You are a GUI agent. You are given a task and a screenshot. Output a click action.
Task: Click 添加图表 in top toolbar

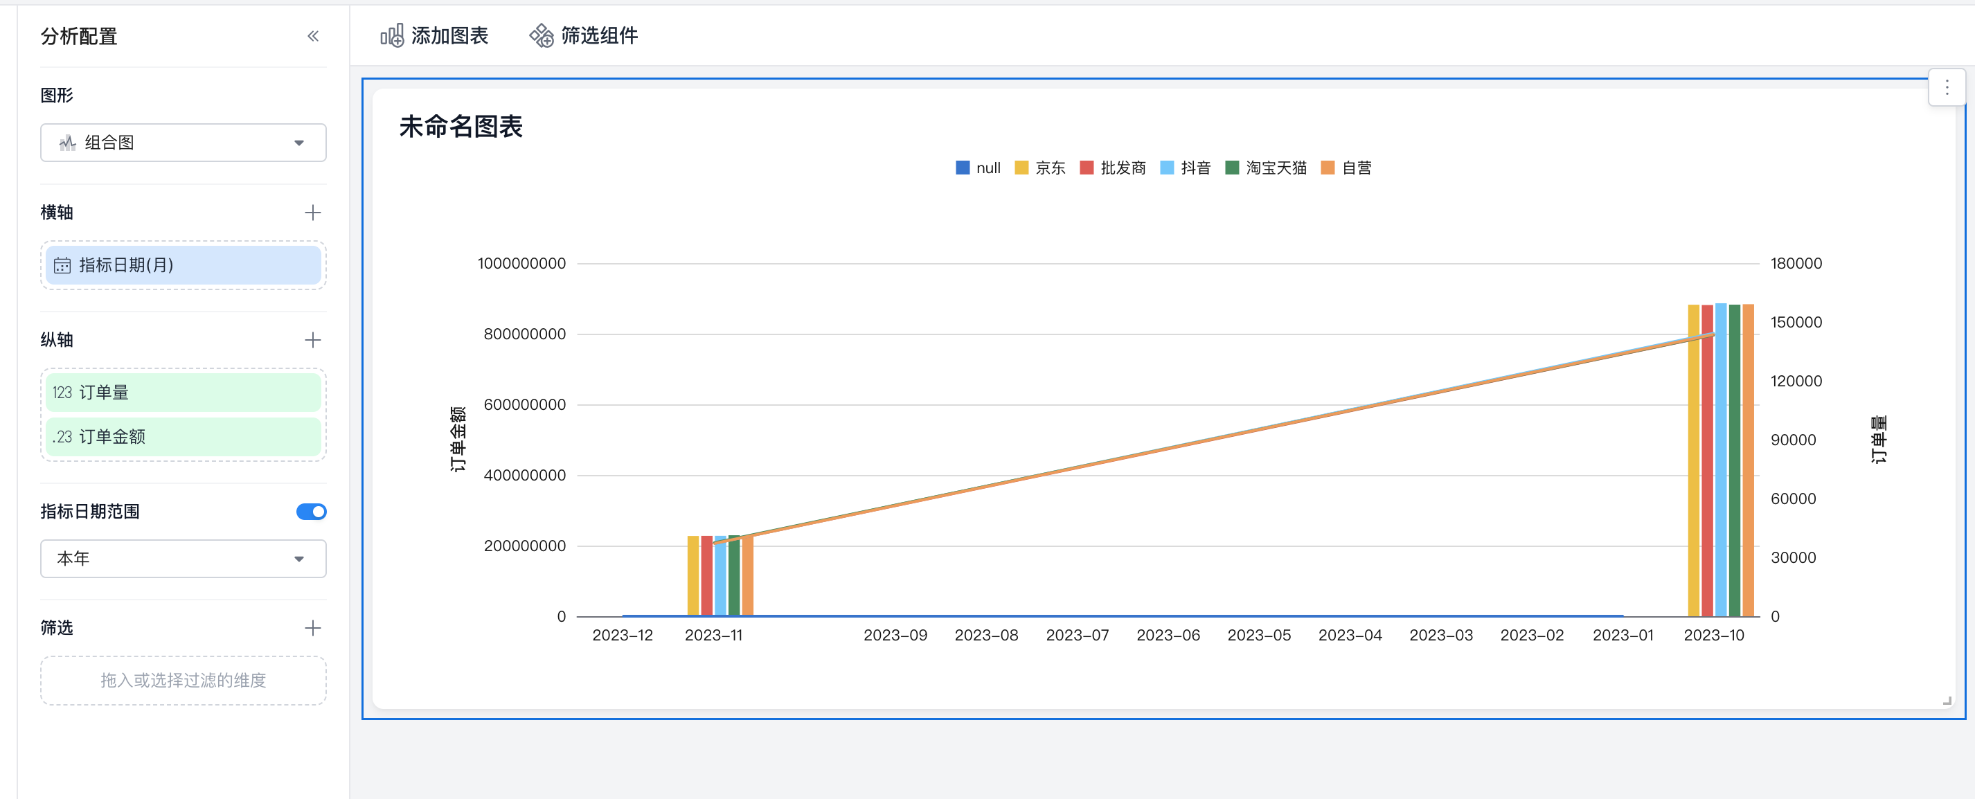tap(449, 35)
